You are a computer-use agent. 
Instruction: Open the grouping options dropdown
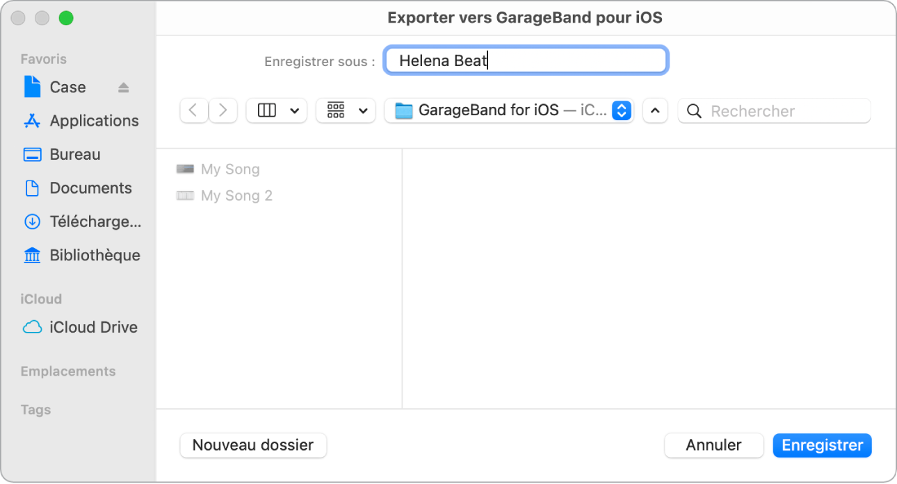(346, 110)
